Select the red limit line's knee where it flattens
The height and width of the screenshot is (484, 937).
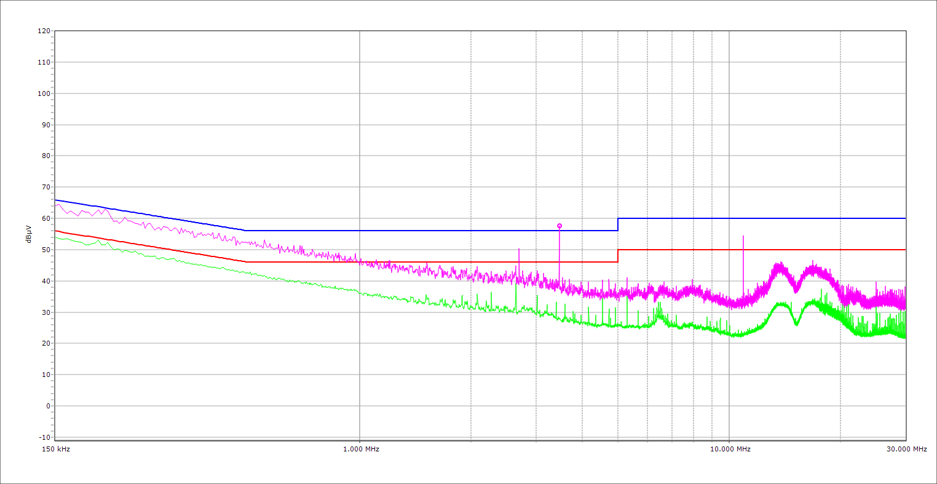[x=246, y=262]
